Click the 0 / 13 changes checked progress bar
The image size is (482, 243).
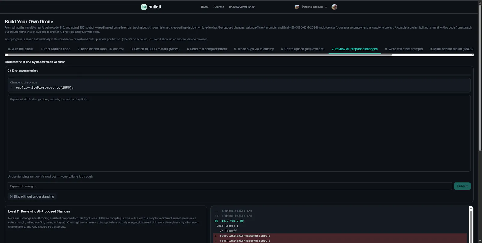239,75
